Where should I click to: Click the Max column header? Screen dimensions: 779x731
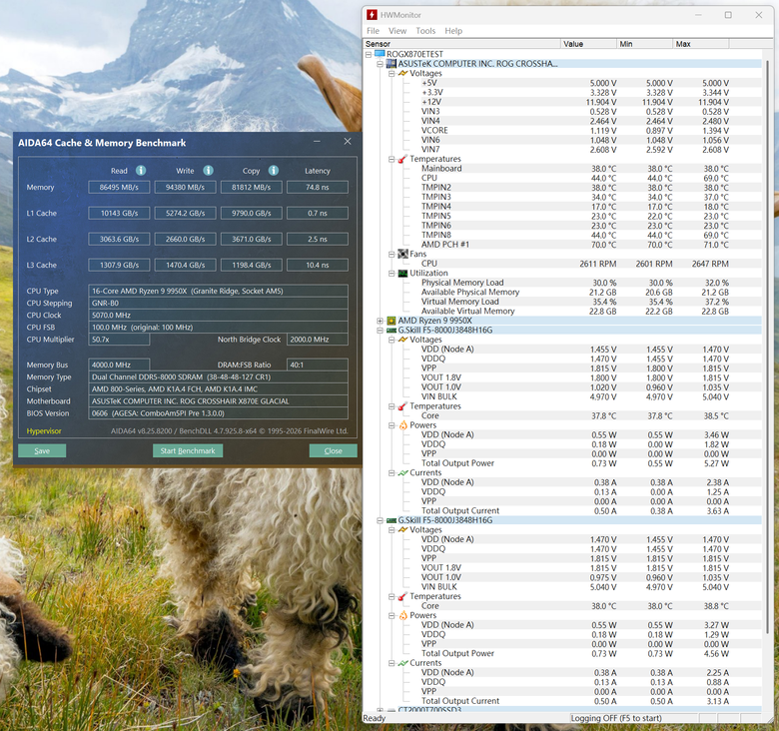[x=701, y=44]
